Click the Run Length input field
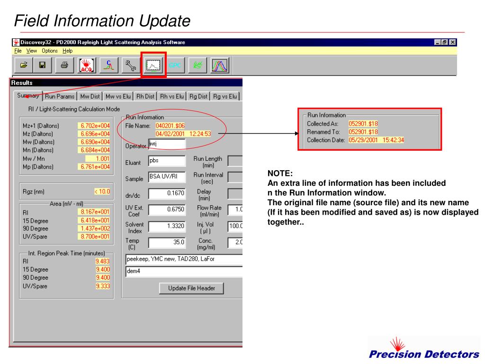Screen dimensions: 485x364 point(235,161)
